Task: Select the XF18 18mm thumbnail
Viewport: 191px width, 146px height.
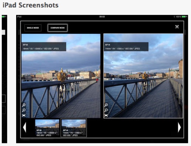Action: (x=47, y=128)
